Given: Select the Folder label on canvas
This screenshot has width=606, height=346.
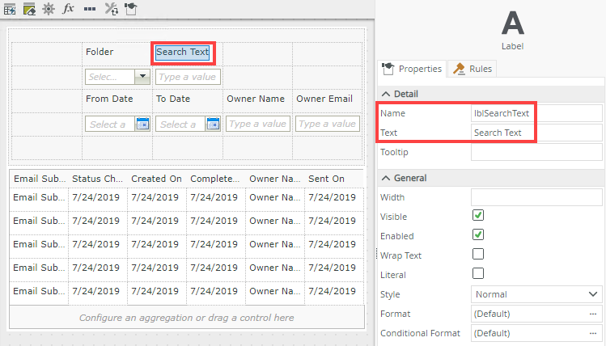Looking at the screenshot, I should 100,52.
